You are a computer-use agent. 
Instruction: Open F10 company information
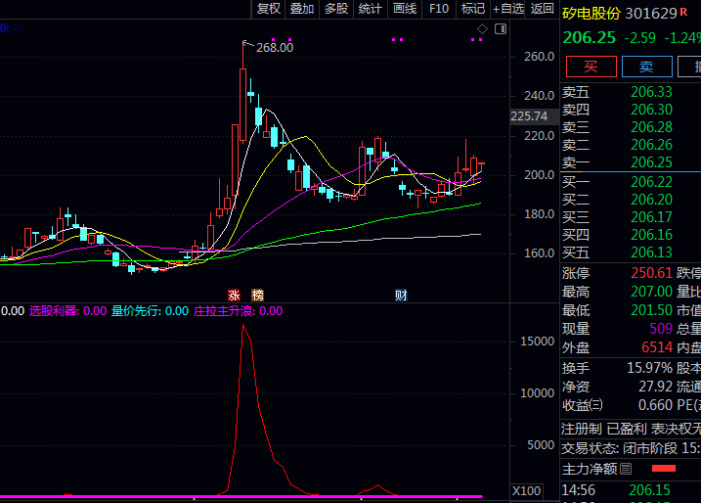[439, 9]
